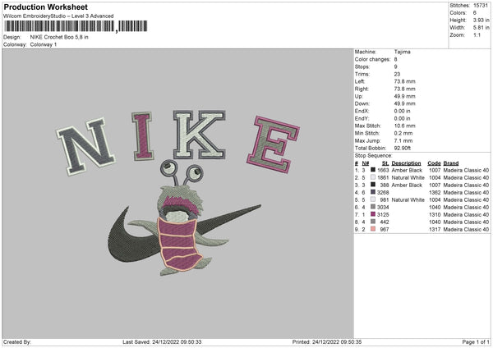Click the Min Stitch value 0.2 mm

click(x=403, y=133)
